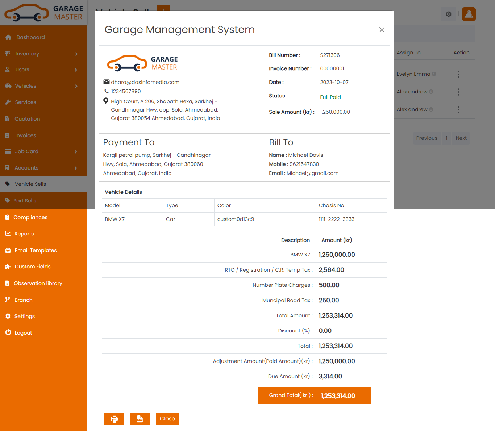Click the Garage Master logo
Image resolution: width=495 pixels, height=431 pixels.
tap(43, 12)
